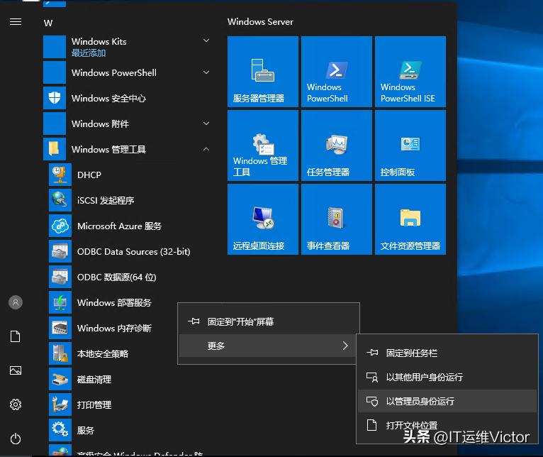Choose 打开文件位置 in the submenu
The height and width of the screenshot is (457, 543).
tap(447, 425)
